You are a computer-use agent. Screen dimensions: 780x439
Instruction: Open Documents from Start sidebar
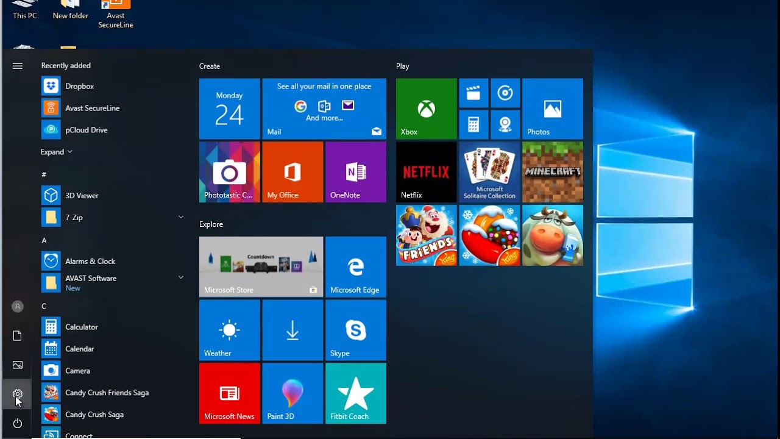(18, 336)
